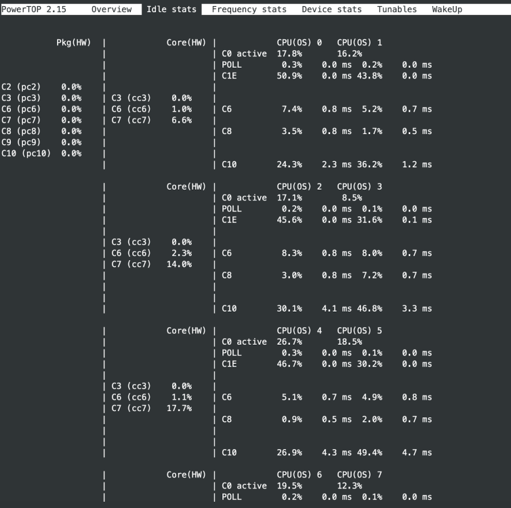Screen dimensions: 511x508
Task: Click the 7.2% C8 value
Action: point(372,275)
